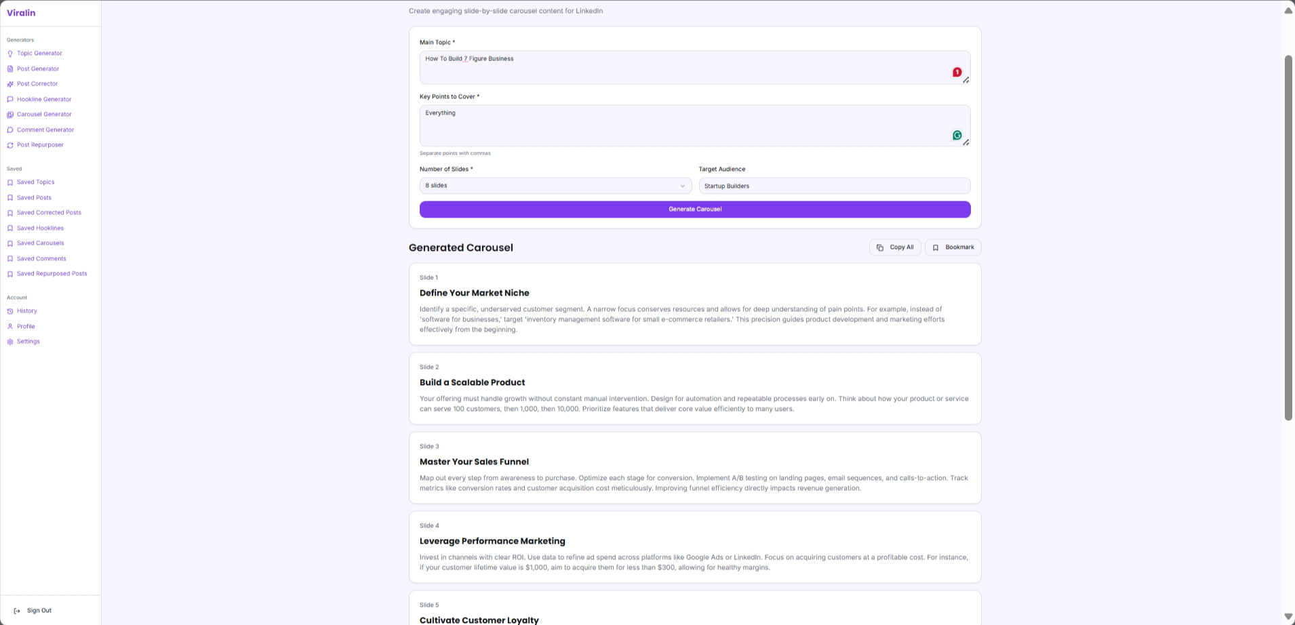Click the Saved Topics bookmark icon

pyautogui.click(x=10, y=182)
